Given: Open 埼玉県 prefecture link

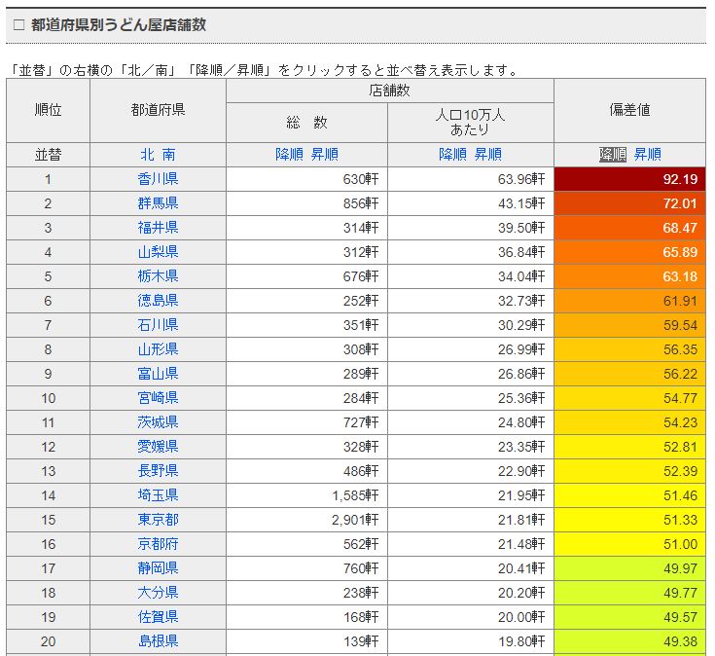Looking at the screenshot, I should click(x=158, y=495).
